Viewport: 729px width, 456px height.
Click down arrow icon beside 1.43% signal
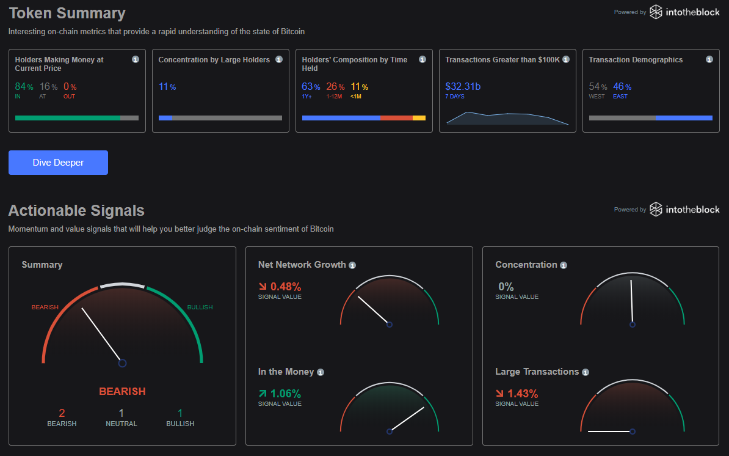coord(500,394)
